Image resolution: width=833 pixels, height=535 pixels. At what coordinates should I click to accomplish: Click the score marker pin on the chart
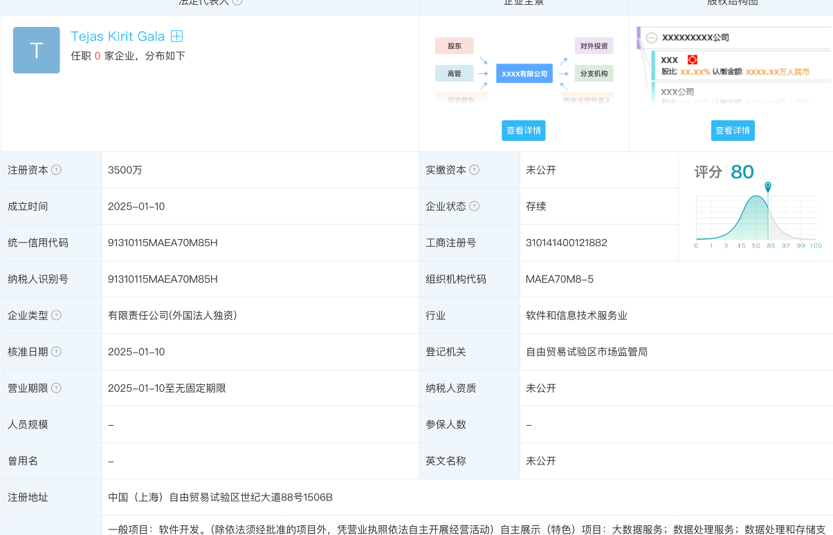768,187
